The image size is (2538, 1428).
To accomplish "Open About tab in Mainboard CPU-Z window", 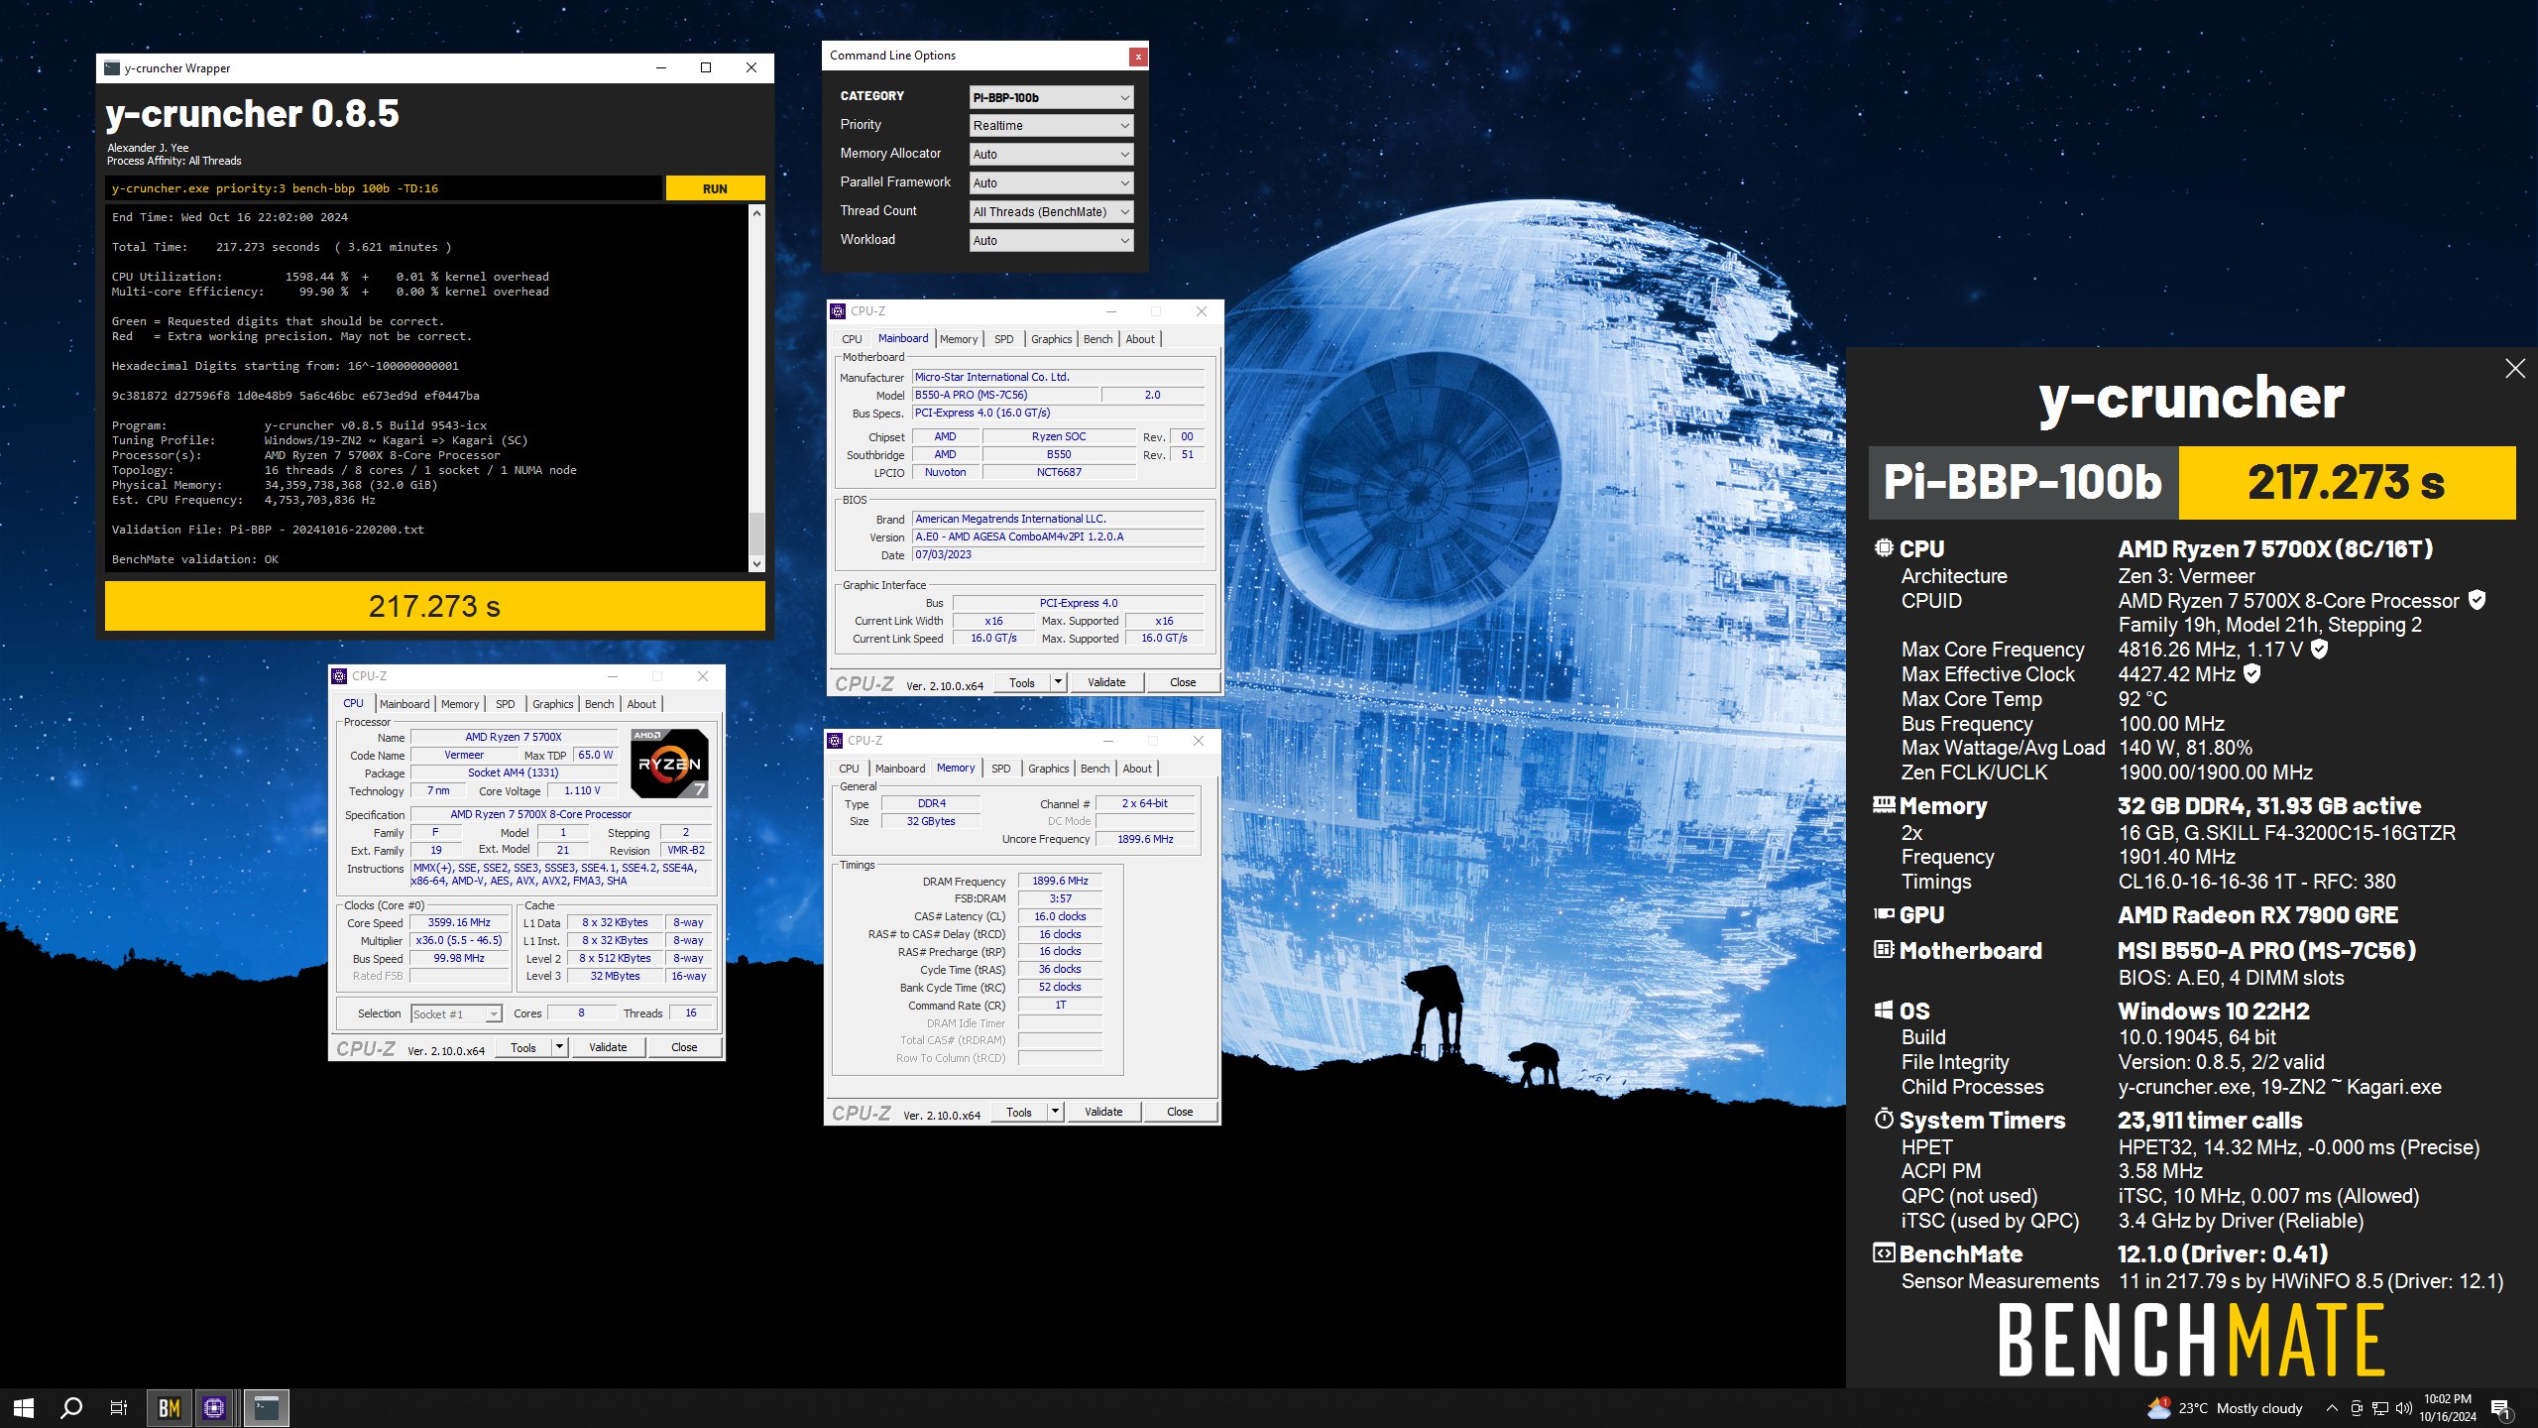I will [x=1140, y=339].
